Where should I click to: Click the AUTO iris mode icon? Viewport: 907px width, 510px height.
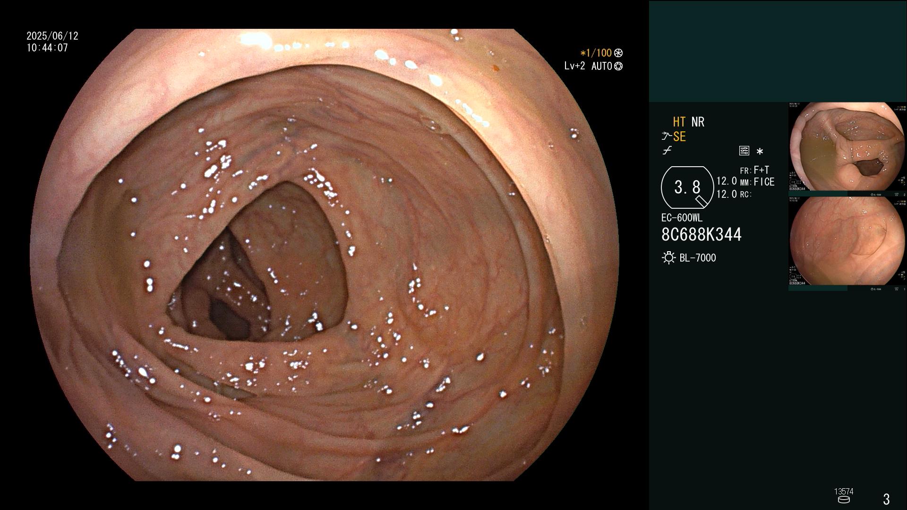(618, 66)
